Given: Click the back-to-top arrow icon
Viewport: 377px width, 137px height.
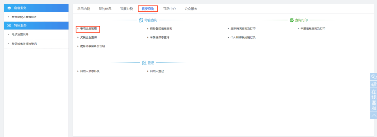Looking at the screenshot, I should point(374,116).
